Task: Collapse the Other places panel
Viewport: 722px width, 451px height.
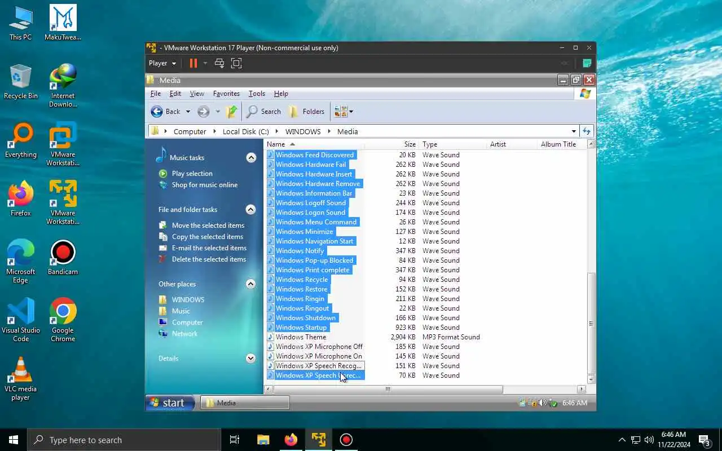Action: tap(251, 284)
